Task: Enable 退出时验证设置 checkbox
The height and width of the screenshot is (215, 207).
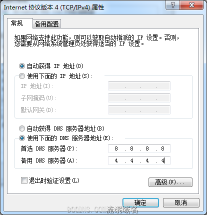Action: [24, 180]
